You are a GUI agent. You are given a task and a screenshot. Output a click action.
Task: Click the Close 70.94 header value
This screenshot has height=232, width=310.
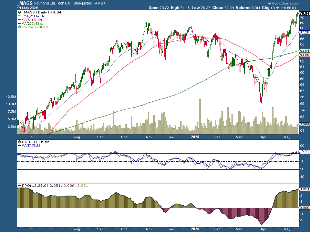point(223,8)
